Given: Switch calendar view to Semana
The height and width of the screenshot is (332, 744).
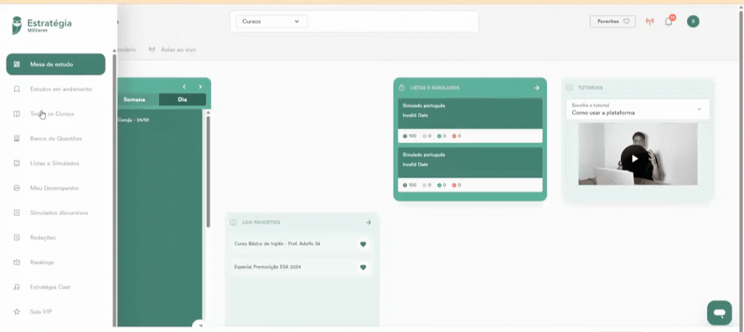Looking at the screenshot, I should pos(134,99).
